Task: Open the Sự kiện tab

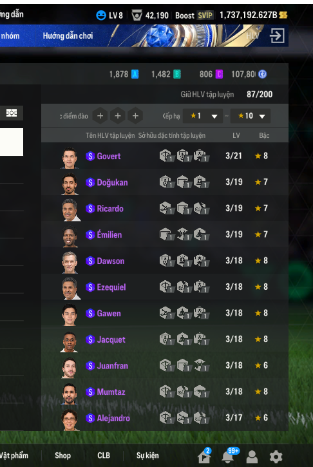Action: [x=147, y=455]
